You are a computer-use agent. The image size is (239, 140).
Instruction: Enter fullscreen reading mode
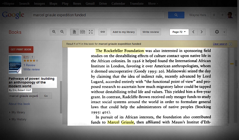(91, 32)
